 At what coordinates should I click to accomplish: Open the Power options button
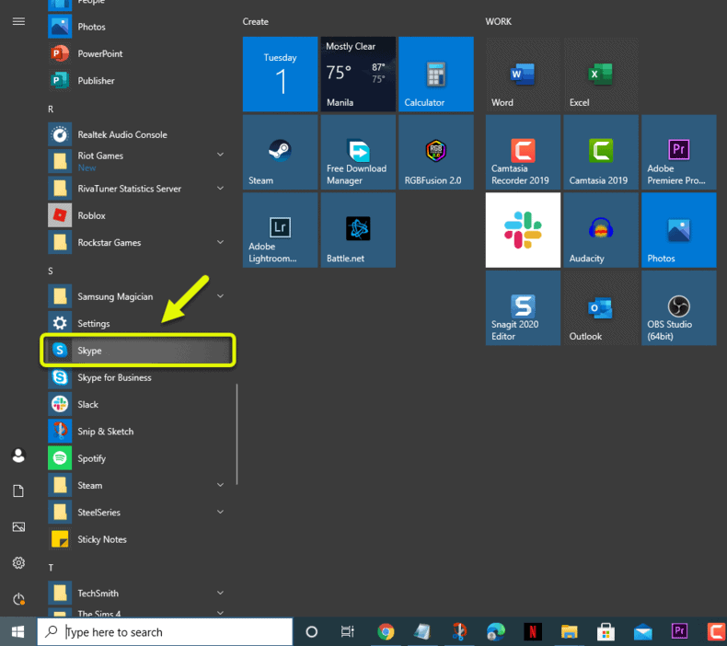18,599
